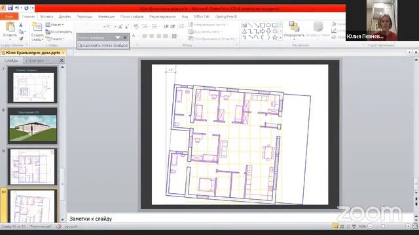Start slideshow from status bar icon

tap(354, 227)
